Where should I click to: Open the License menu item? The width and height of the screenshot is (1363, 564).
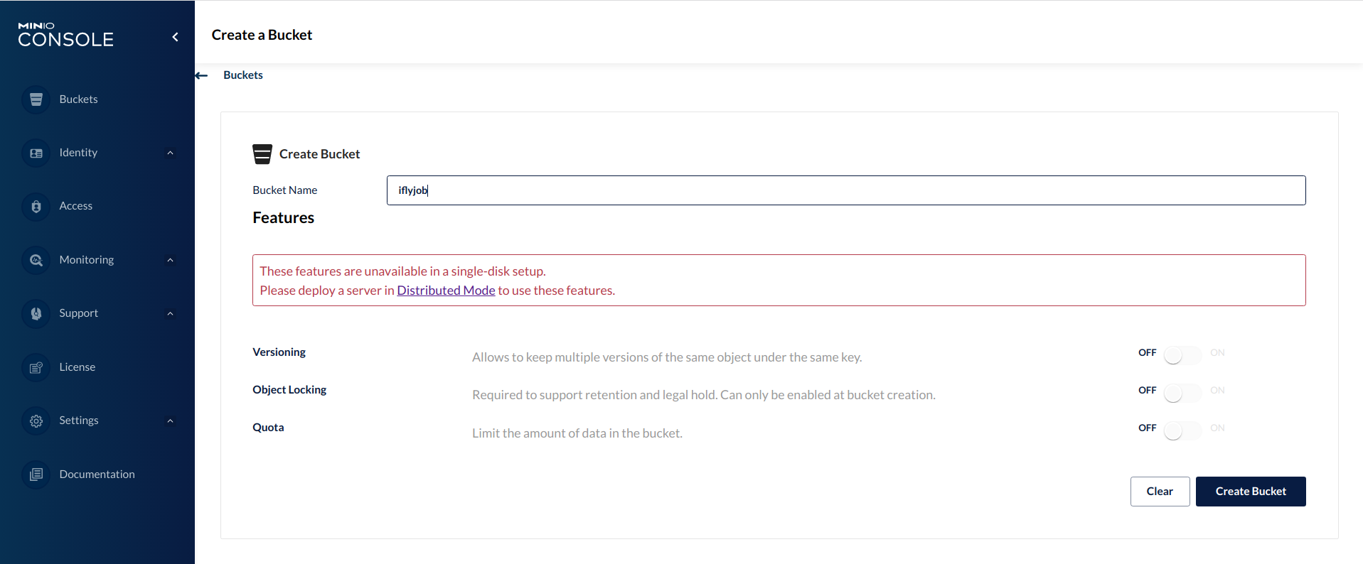point(77,367)
